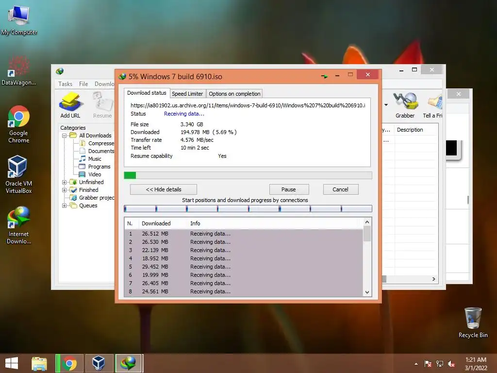Select connection row 3 with 22.139 MB
The image size is (497, 373).
click(244, 250)
